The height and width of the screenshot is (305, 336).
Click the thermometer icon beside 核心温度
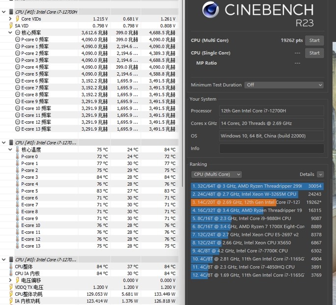[x=17, y=149]
